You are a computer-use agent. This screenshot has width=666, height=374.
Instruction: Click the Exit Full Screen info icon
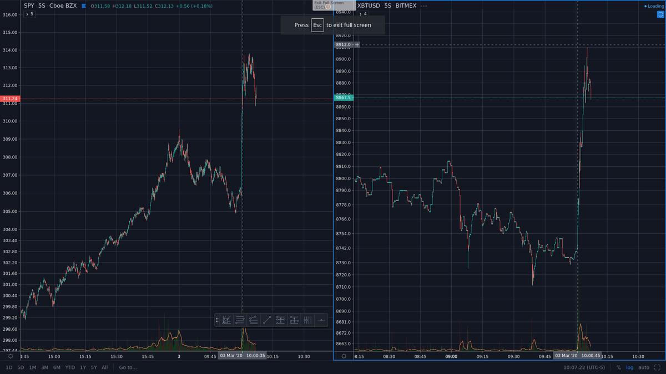(328, 7)
